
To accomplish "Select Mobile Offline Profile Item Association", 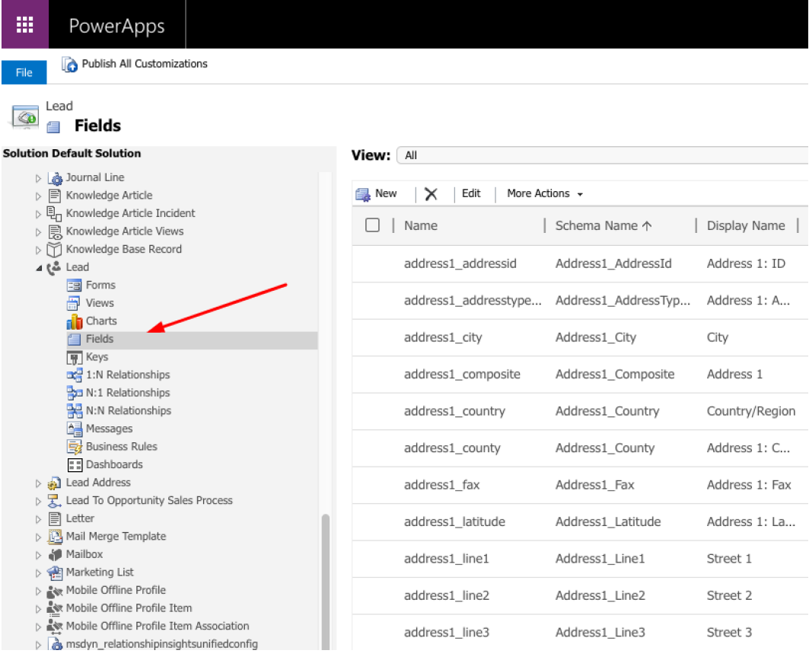I will click(x=158, y=626).
